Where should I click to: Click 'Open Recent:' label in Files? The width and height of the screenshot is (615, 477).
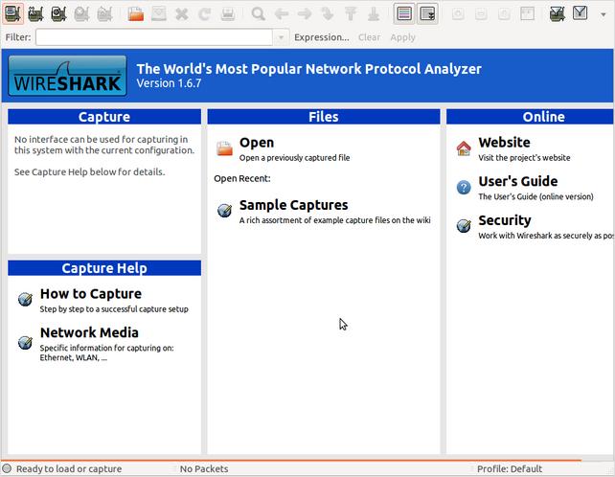tap(242, 178)
